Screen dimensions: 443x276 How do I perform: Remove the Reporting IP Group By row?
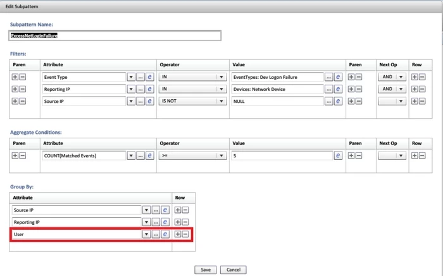[185, 222]
